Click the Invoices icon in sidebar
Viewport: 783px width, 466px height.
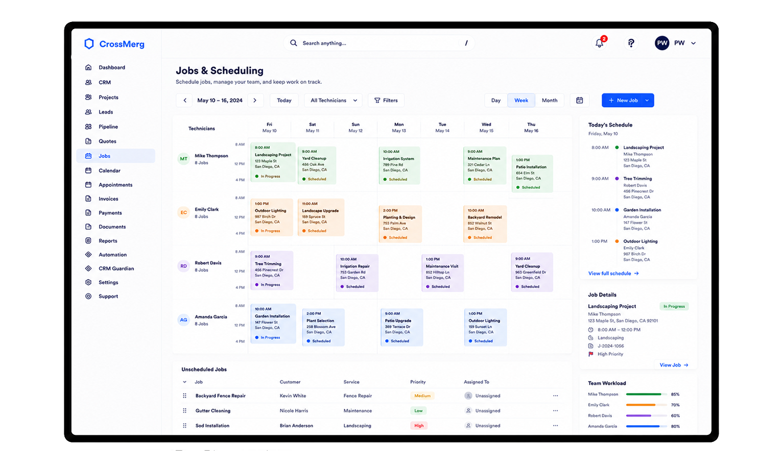[x=88, y=199]
